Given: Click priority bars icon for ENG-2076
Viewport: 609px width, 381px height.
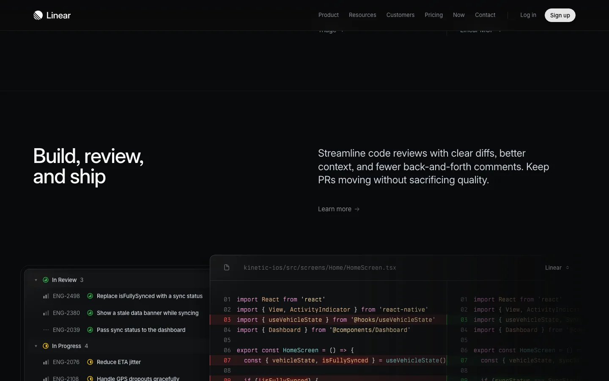Looking at the screenshot, I should 46,362.
